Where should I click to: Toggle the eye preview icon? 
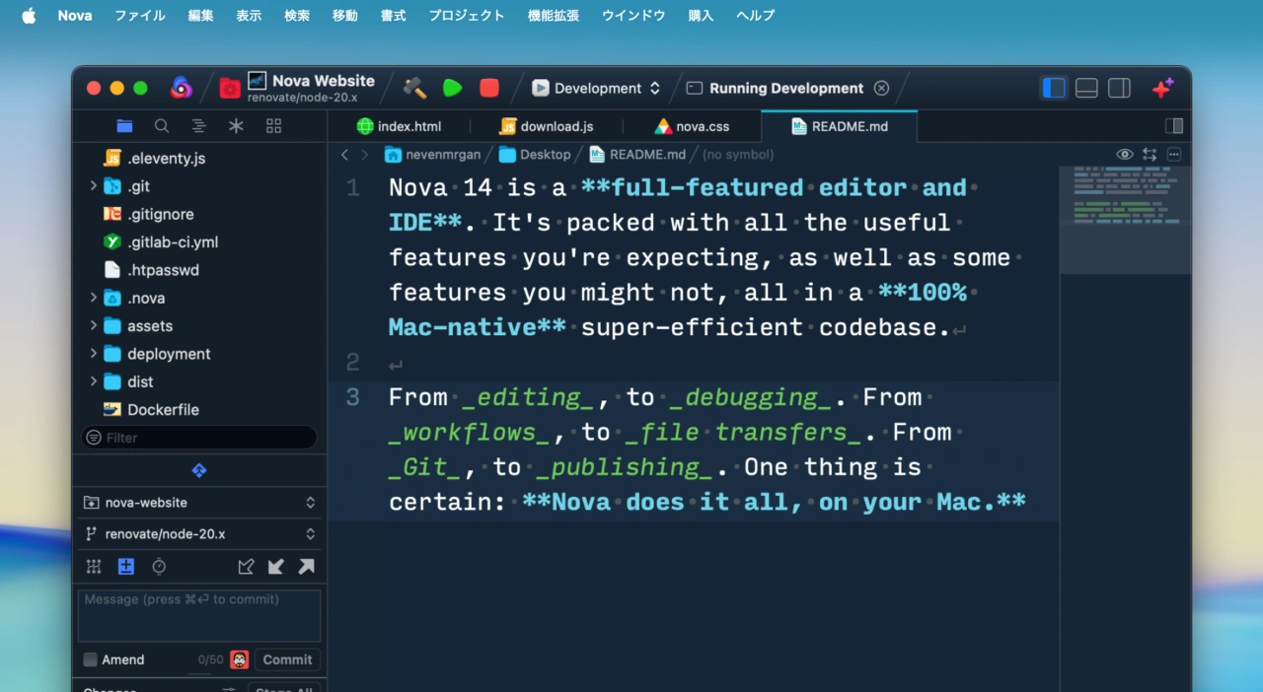point(1124,155)
